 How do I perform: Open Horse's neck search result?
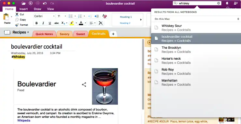click(x=196, y=61)
